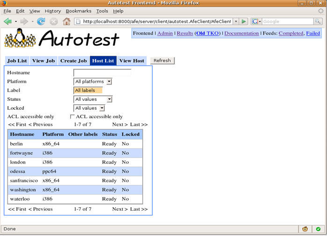Click the throbber activity icon
This screenshot has height=236, width=327.
321,11
